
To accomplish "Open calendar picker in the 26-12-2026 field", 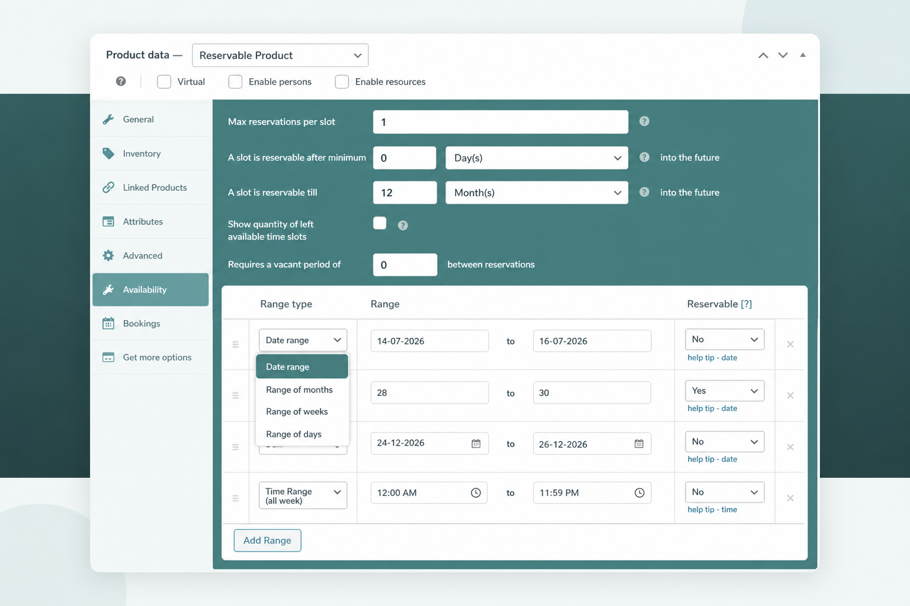I will (x=639, y=443).
